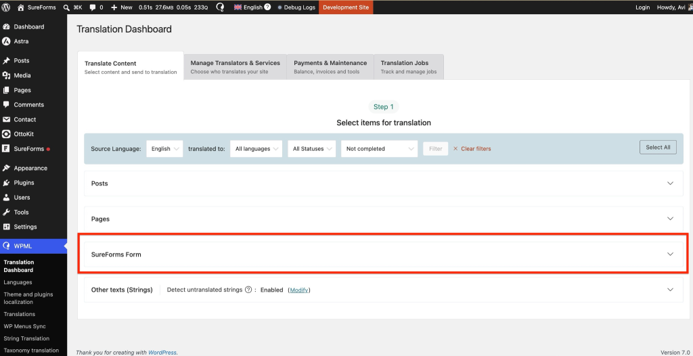Click the help icon beside Detect untranslated strings
The height and width of the screenshot is (356, 693).
[x=248, y=290]
